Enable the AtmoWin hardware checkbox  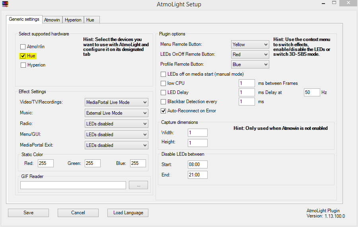pyautogui.click(x=23, y=47)
